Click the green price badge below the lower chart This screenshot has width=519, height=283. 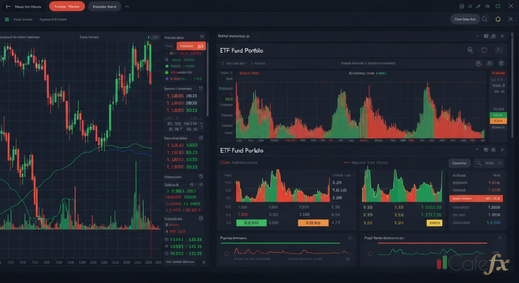[x=252, y=223]
